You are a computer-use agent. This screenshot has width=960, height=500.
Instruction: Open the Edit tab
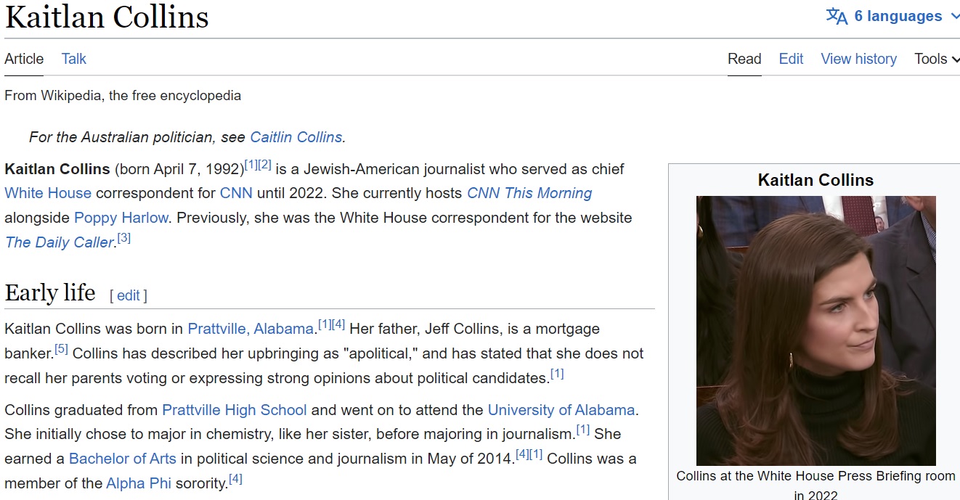coord(791,59)
